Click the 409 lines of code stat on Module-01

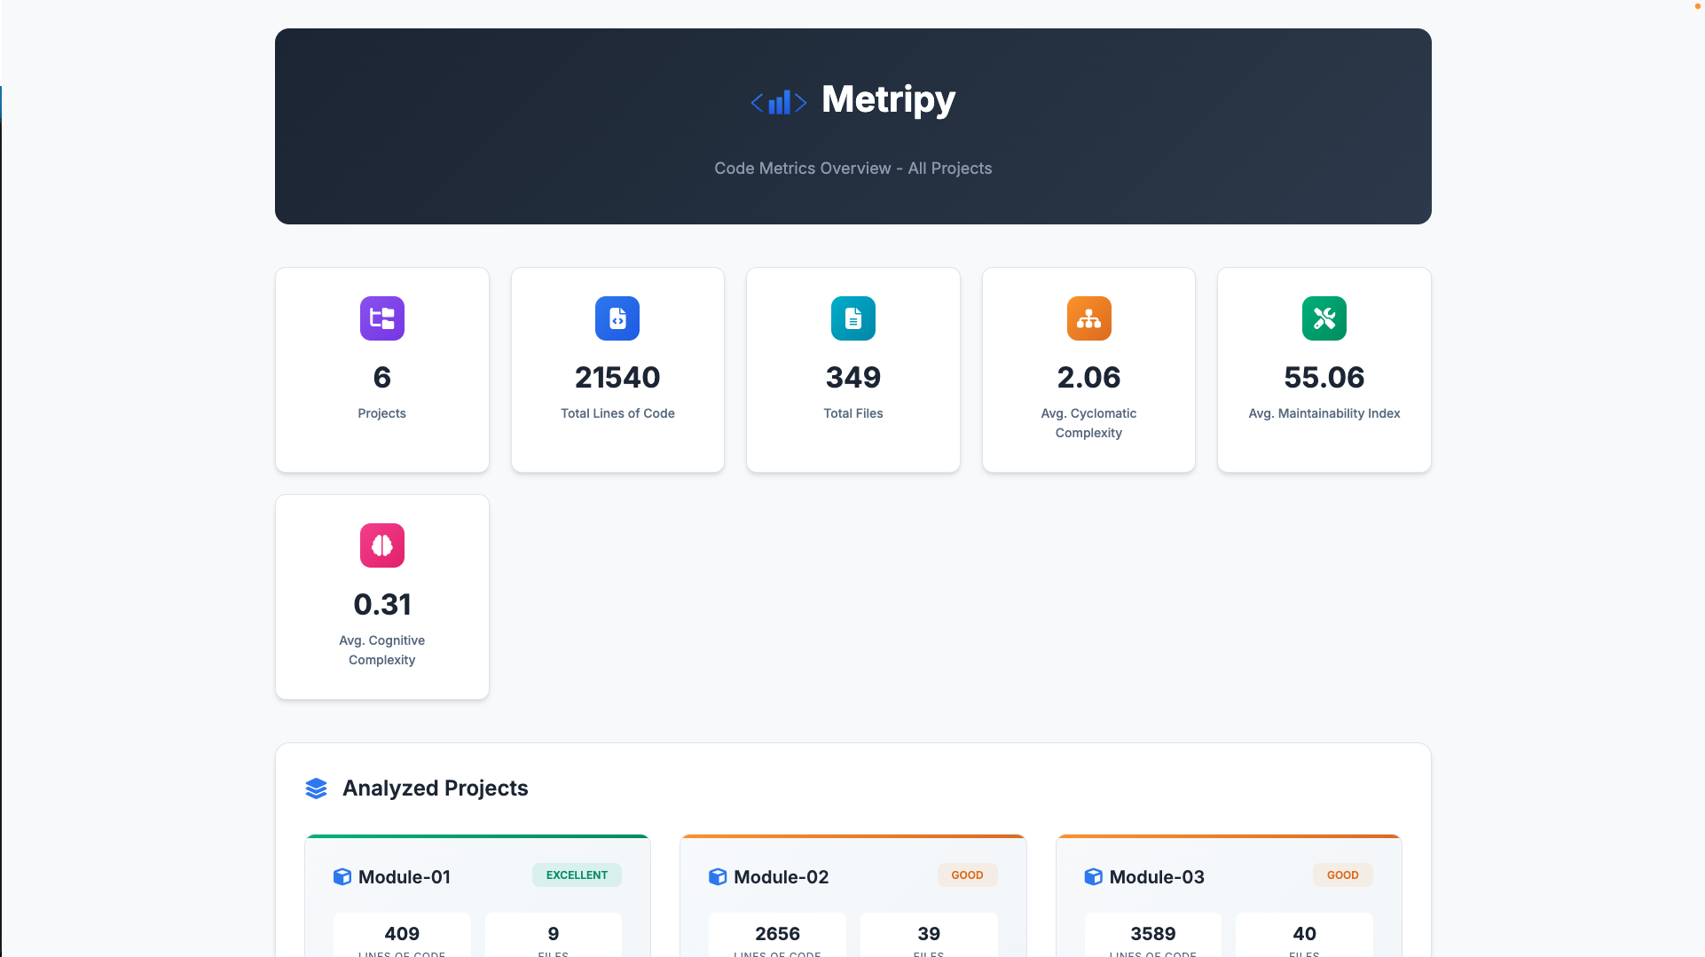click(401, 933)
